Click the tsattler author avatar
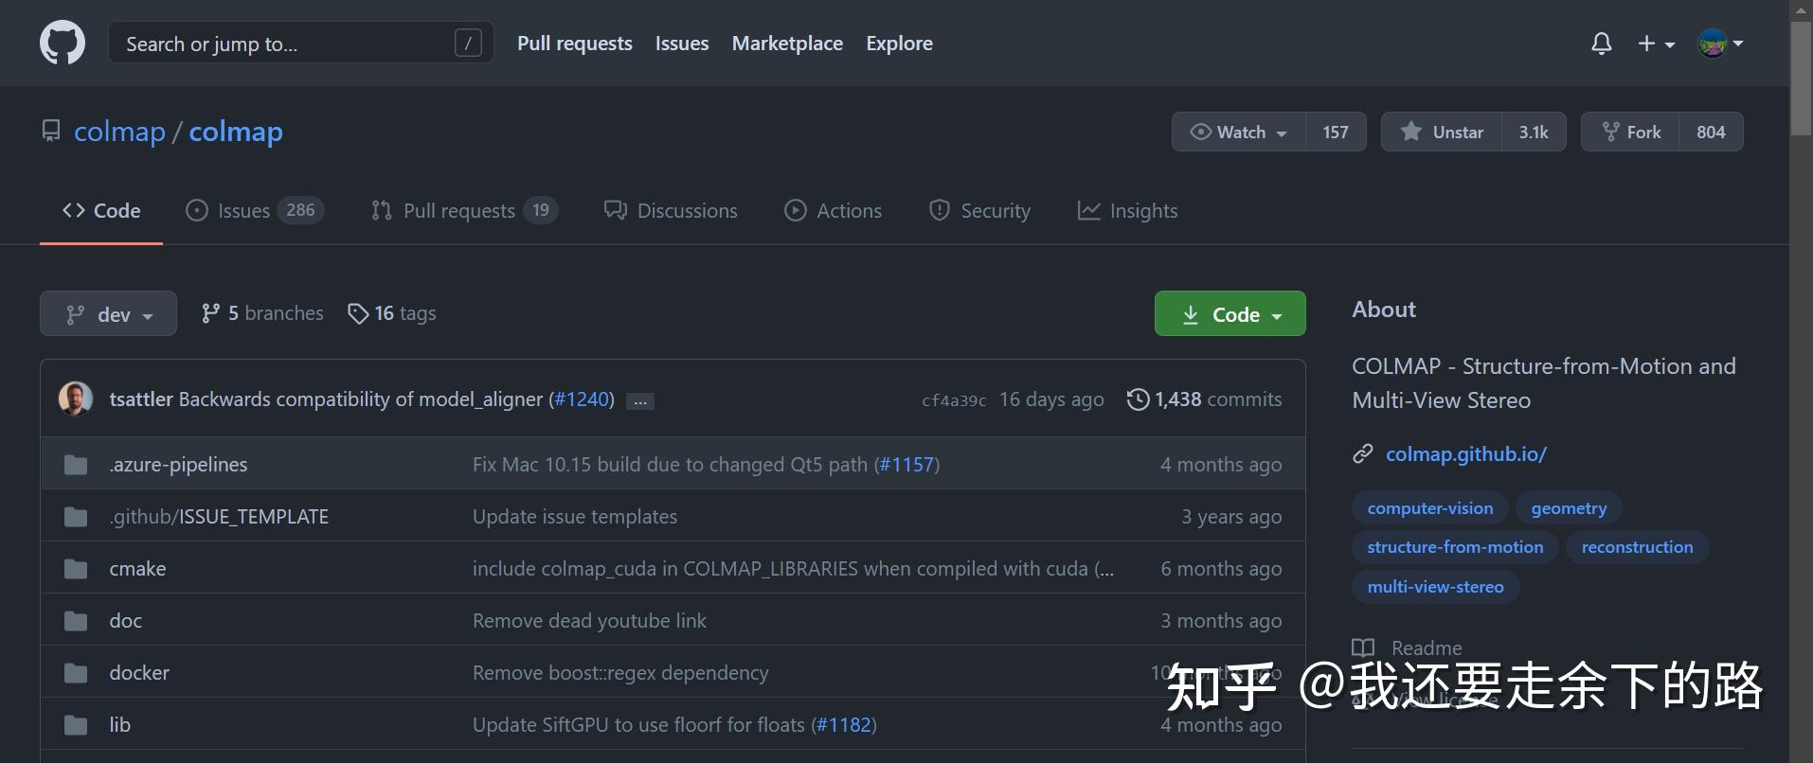The height and width of the screenshot is (763, 1813). point(76,399)
